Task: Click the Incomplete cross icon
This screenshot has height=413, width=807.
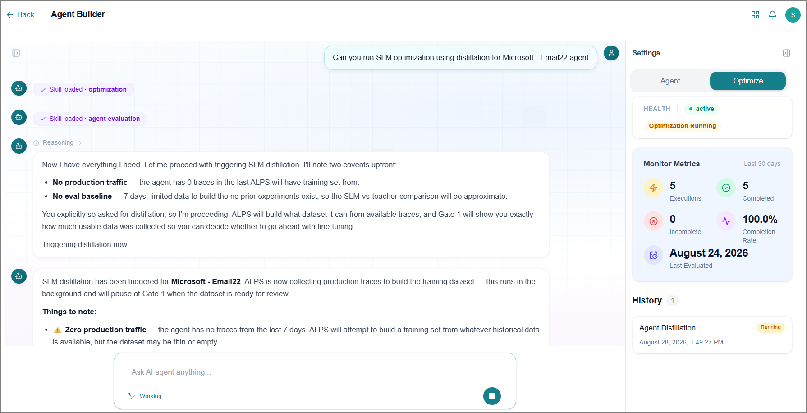Action: 653,221
